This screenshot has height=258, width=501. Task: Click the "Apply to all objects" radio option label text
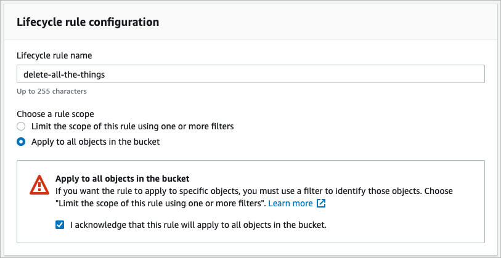point(96,142)
